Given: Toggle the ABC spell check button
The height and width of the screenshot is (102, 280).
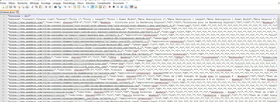Looking at the screenshot, I should (132, 7).
